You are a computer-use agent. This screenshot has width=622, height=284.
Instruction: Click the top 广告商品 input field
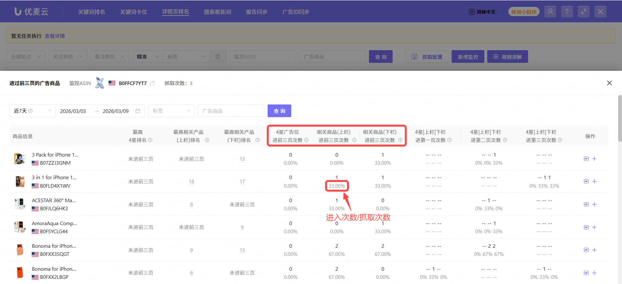click(332, 57)
